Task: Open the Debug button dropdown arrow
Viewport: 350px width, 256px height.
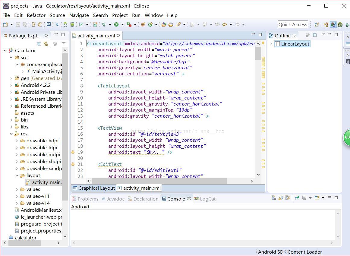Action: click(x=110, y=24)
